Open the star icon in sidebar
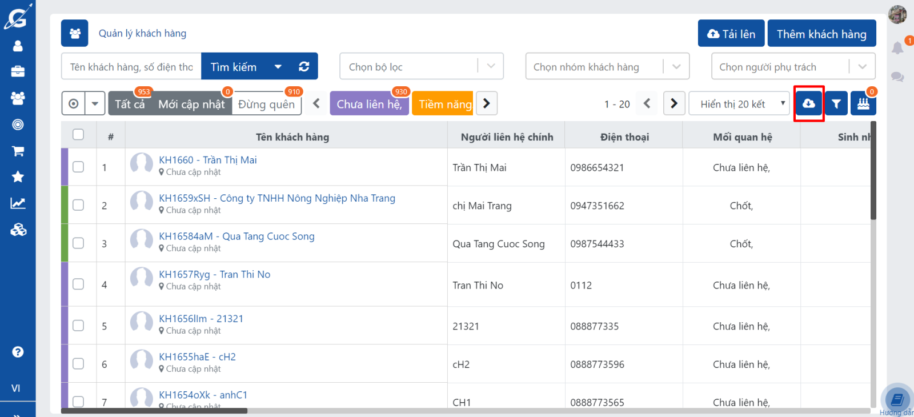 pyautogui.click(x=18, y=177)
